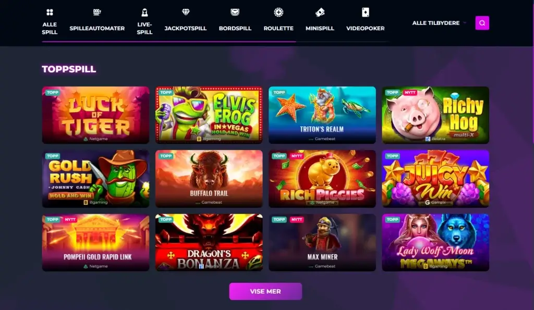Viewport: 534px width, 310px height.
Task: Click the Alle Tilbydere chevron arrow
Action: pyautogui.click(x=465, y=23)
